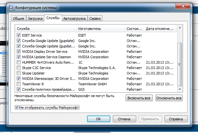
Task: Disable the NVIDIA Display Driver Service checkbox
Action: [18, 52]
